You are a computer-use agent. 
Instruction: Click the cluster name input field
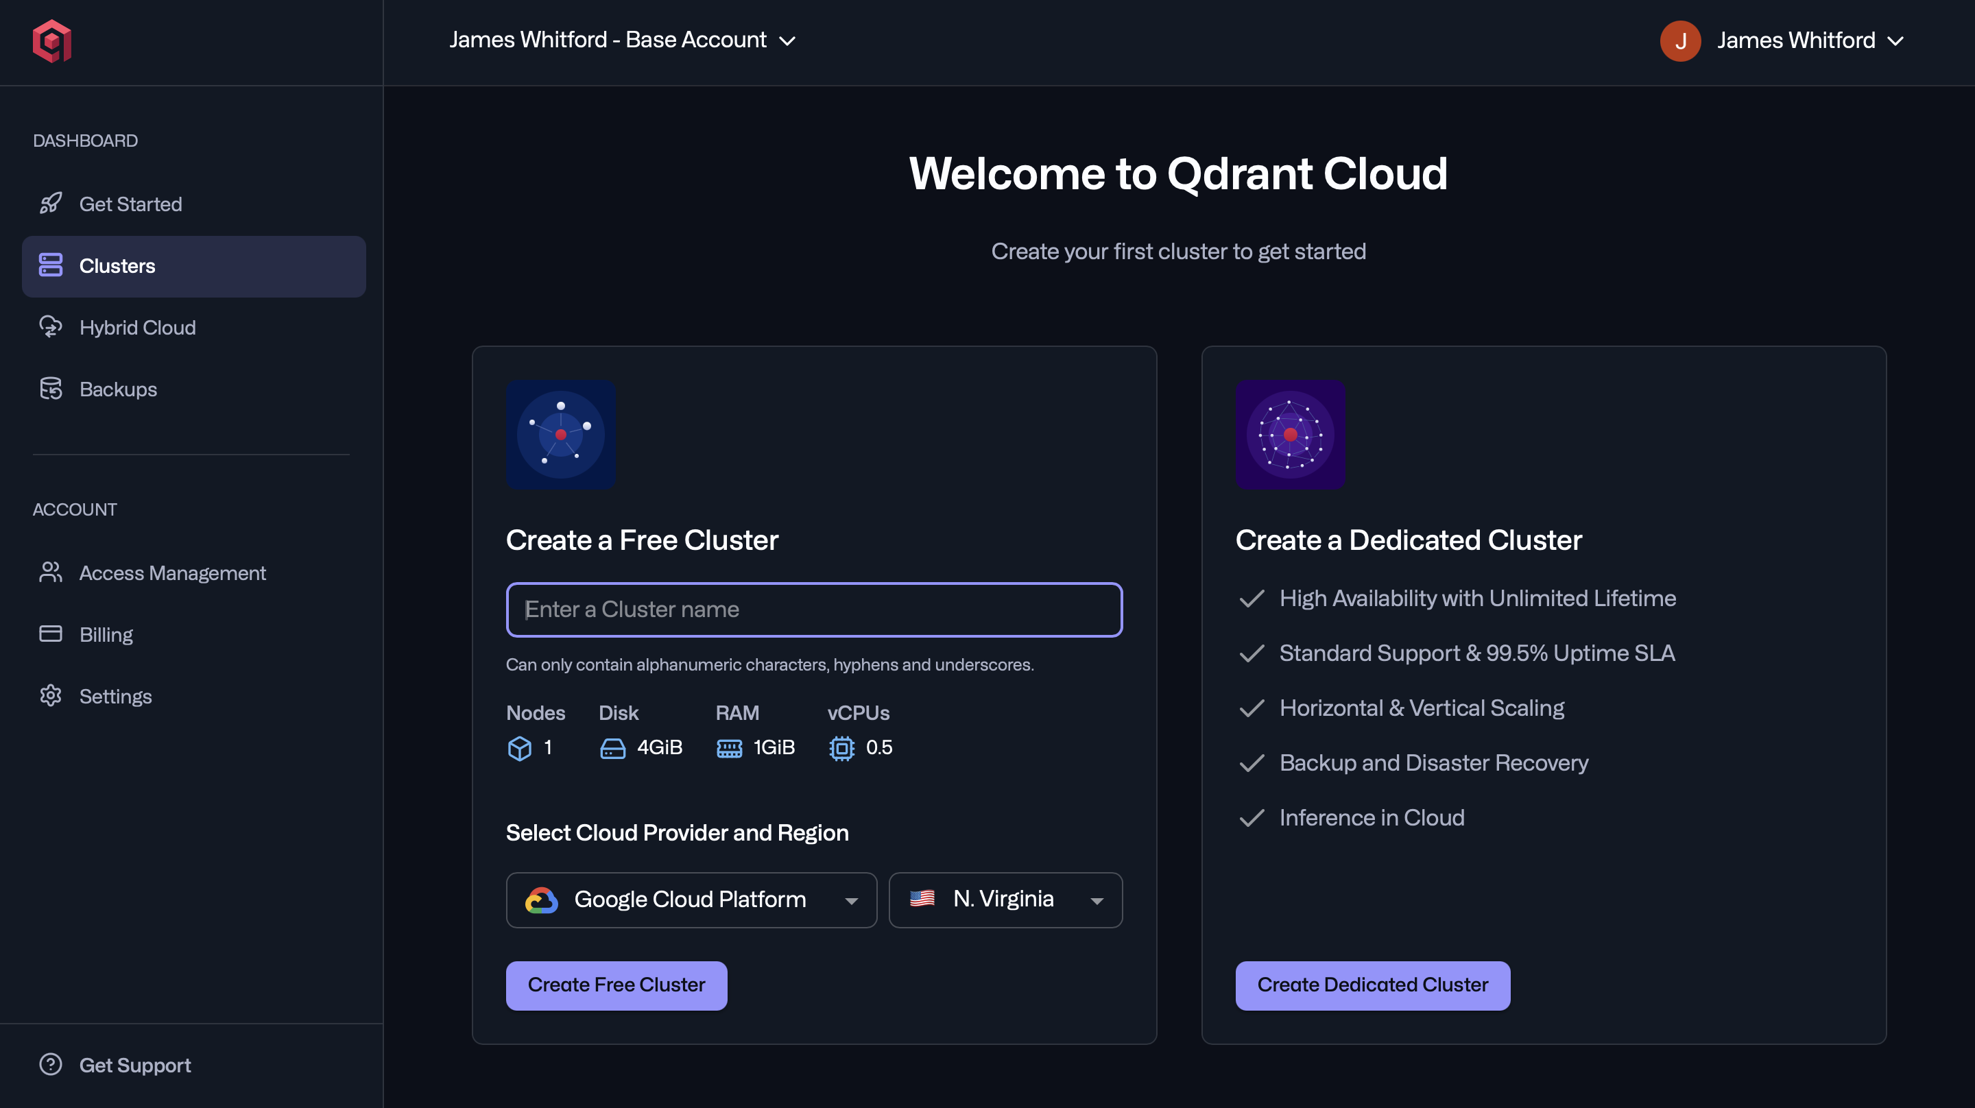813,609
